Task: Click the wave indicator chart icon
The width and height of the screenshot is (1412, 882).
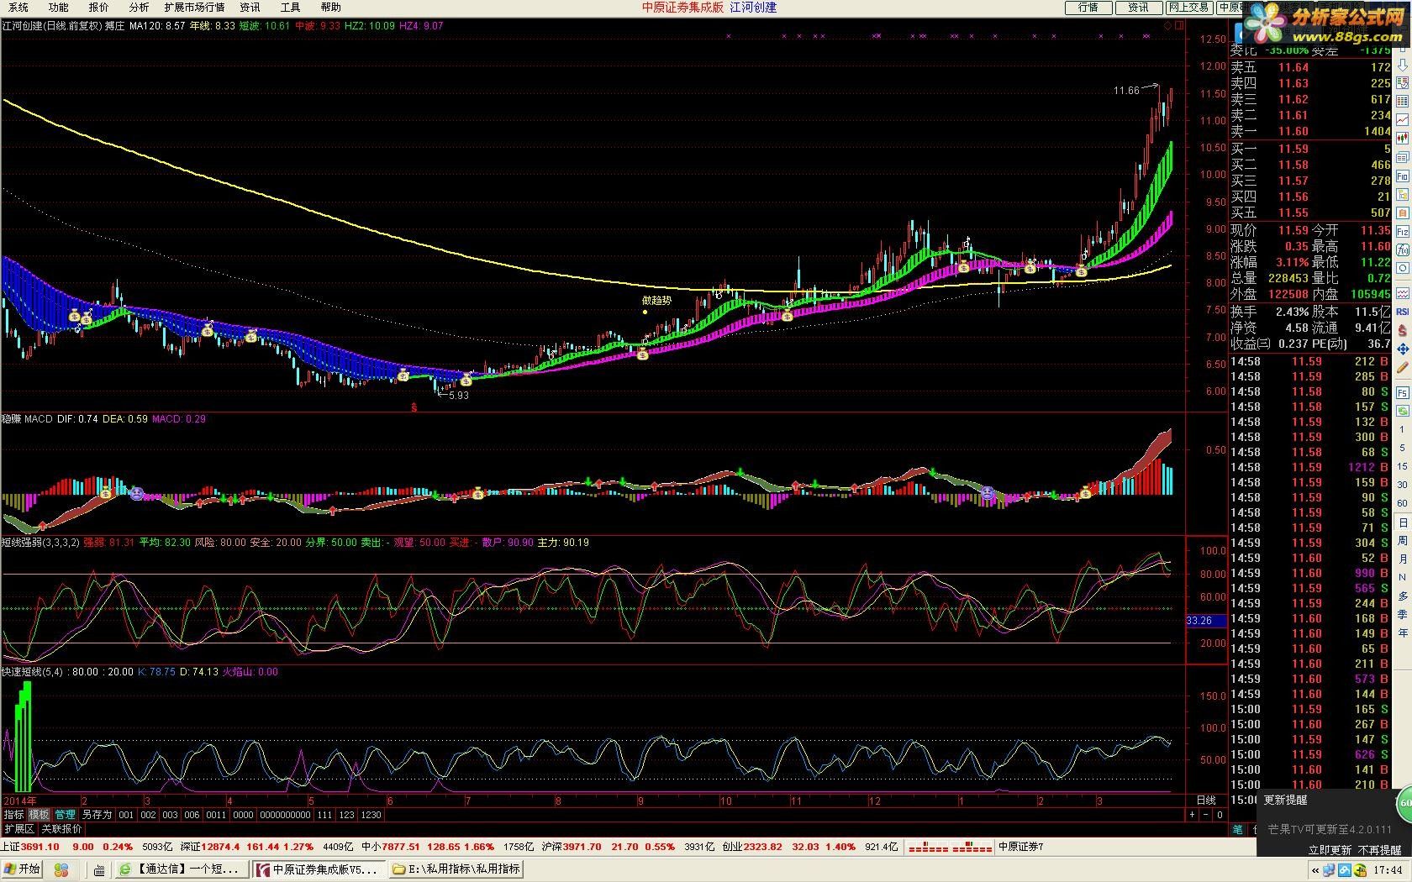Action: click(x=1402, y=293)
